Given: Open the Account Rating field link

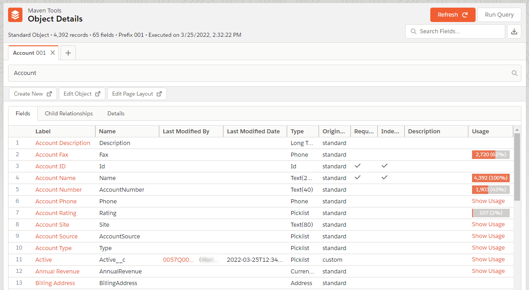Looking at the screenshot, I should tap(56, 213).
